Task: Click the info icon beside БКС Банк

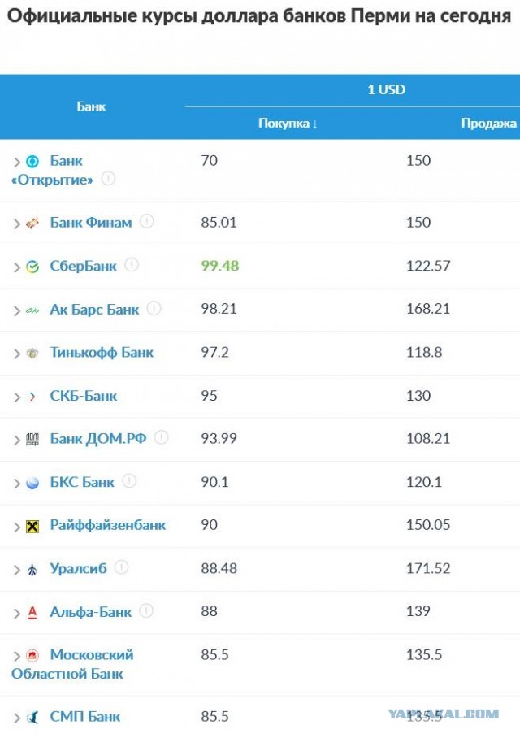Action: [129, 481]
